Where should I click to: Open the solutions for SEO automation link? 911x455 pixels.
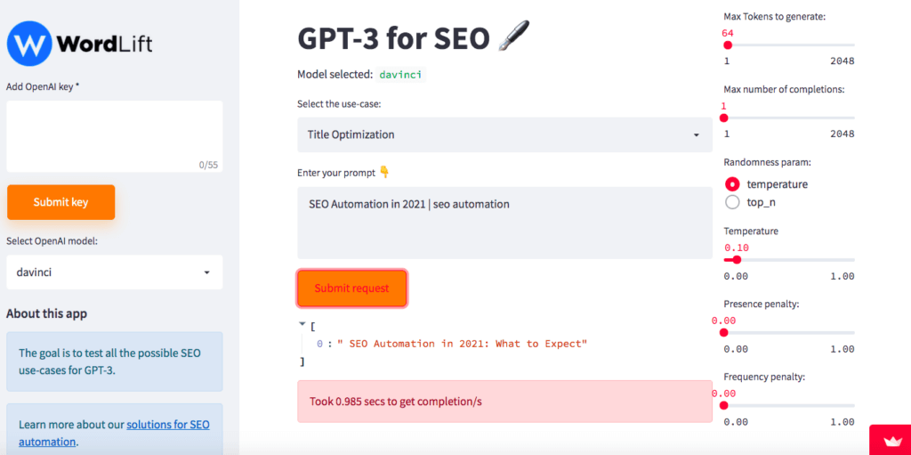[x=114, y=433]
